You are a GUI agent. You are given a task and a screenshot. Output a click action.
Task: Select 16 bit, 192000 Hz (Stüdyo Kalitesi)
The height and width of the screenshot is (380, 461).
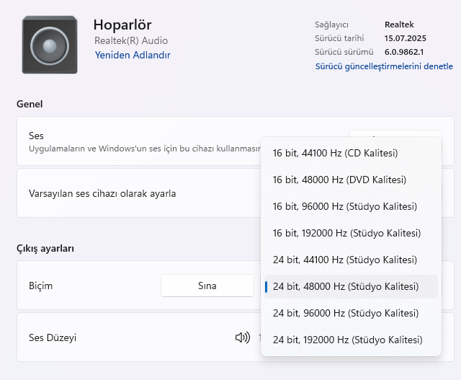(x=346, y=233)
